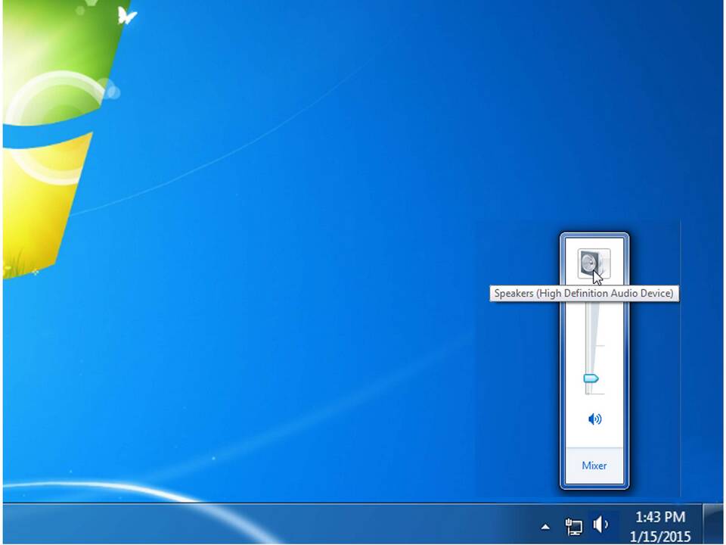Image resolution: width=726 pixels, height=545 pixels.
Task: Click the volume slider thumb
Action: click(591, 378)
